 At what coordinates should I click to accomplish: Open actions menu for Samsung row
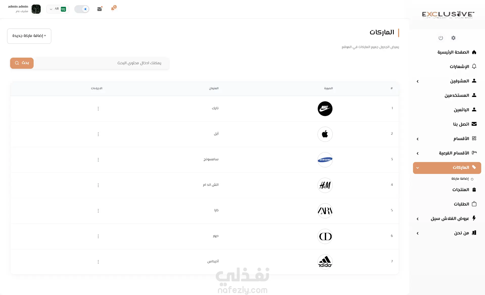click(x=98, y=160)
